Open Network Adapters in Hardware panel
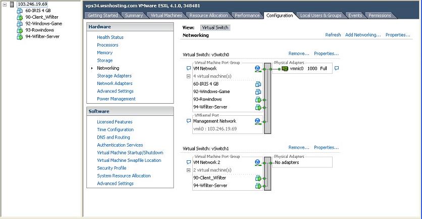 (x=115, y=83)
